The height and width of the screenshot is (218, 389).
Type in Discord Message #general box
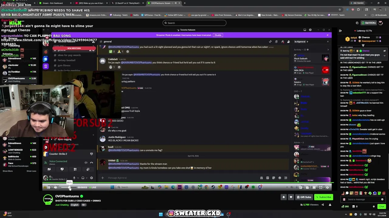point(182,178)
